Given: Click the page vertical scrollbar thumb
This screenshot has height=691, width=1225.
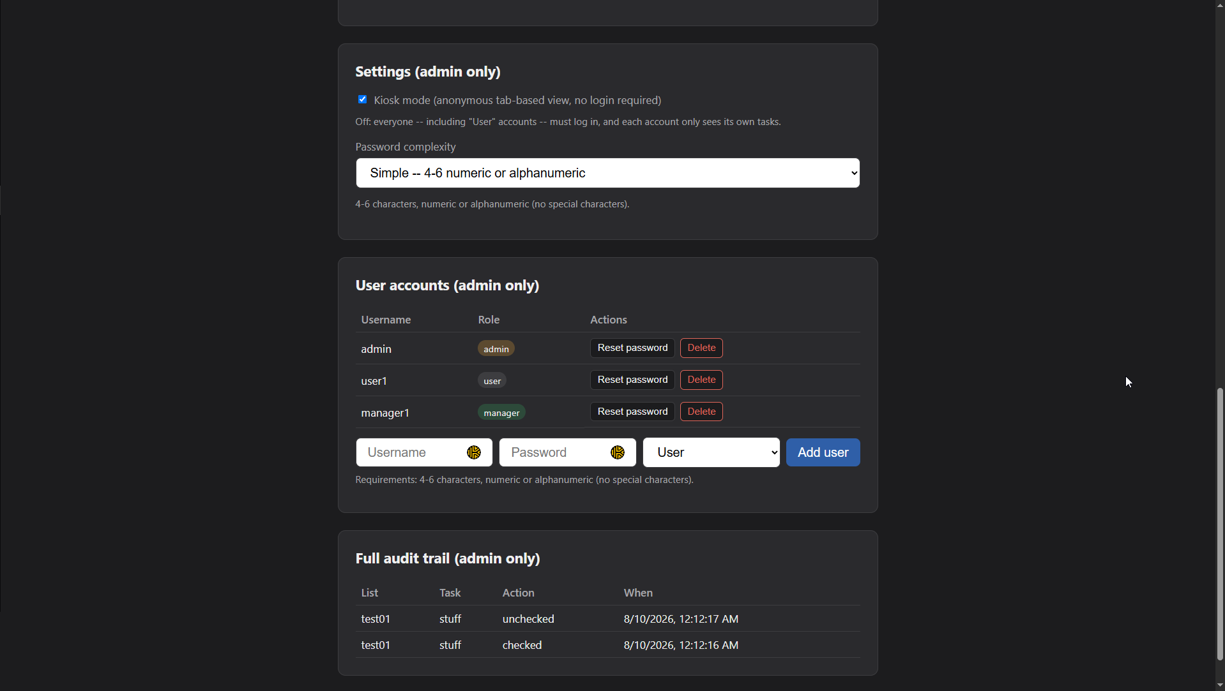Looking at the screenshot, I should click(1220, 524).
